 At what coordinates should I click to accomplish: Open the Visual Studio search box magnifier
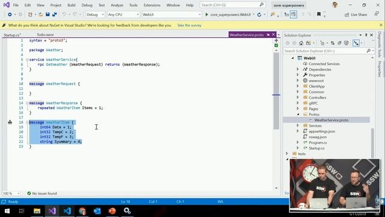[262, 5]
